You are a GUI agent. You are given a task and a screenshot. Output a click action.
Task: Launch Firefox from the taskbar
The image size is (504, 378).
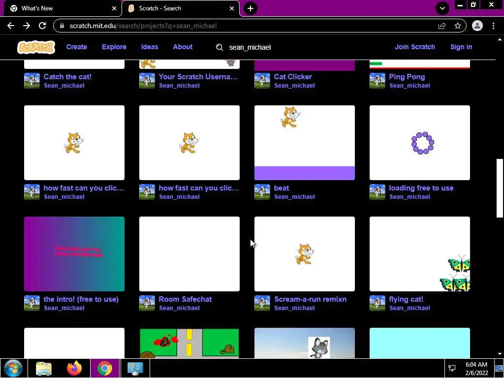(74, 368)
